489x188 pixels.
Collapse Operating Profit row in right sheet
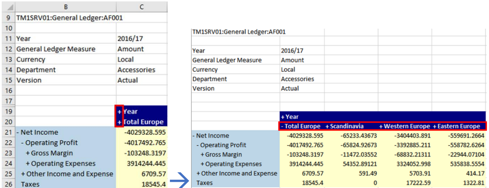tap(198, 145)
